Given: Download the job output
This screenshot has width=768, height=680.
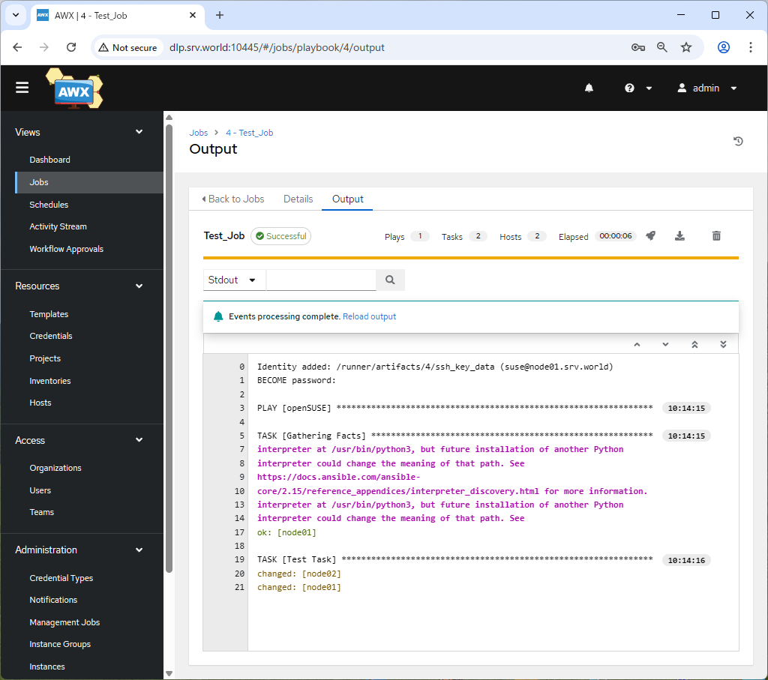Looking at the screenshot, I should coord(679,236).
